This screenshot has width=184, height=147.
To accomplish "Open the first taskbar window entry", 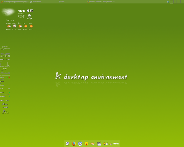I will coord(15,2).
